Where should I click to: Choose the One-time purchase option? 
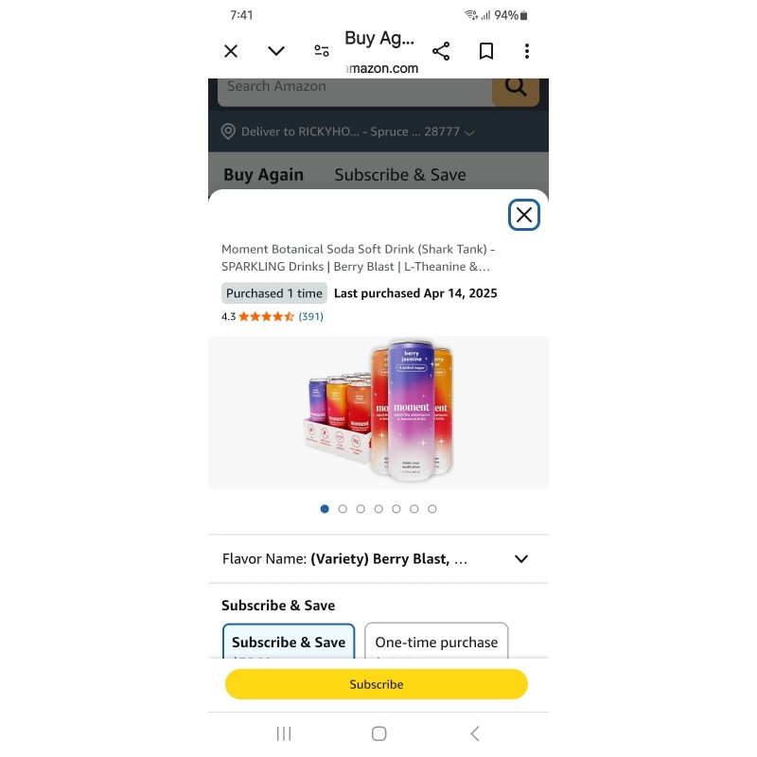(x=436, y=642)
